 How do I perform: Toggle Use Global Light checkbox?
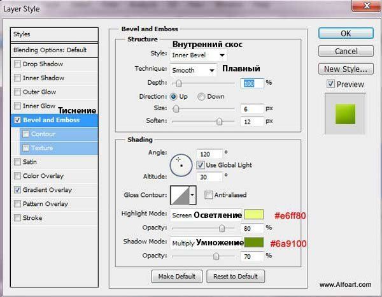(x=201, y=165)
